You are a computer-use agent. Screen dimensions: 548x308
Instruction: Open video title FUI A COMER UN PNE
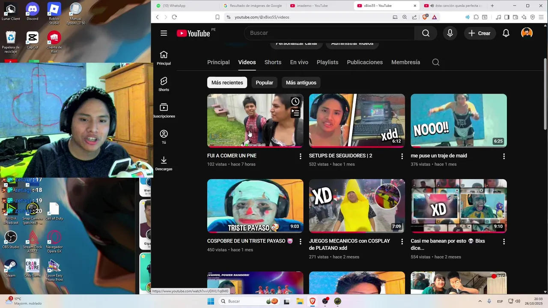(x=232, y=156)
